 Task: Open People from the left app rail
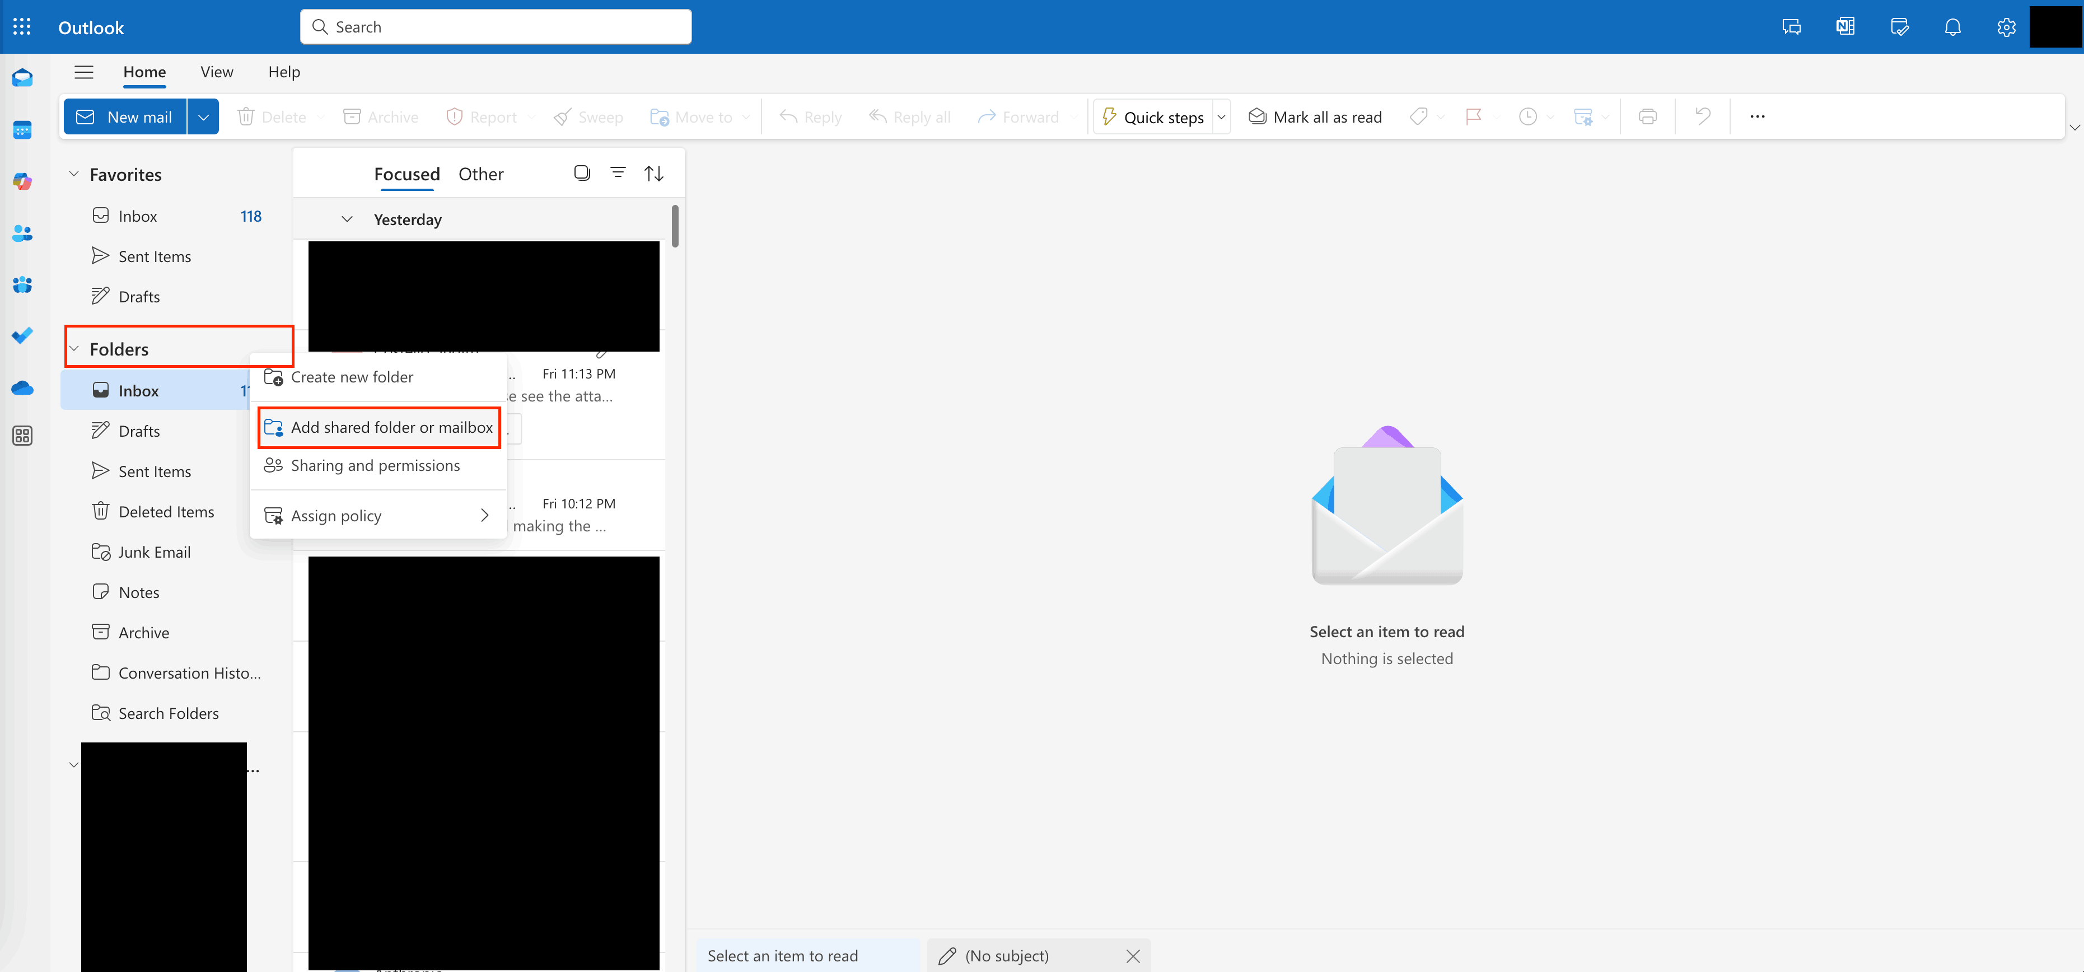22,233
